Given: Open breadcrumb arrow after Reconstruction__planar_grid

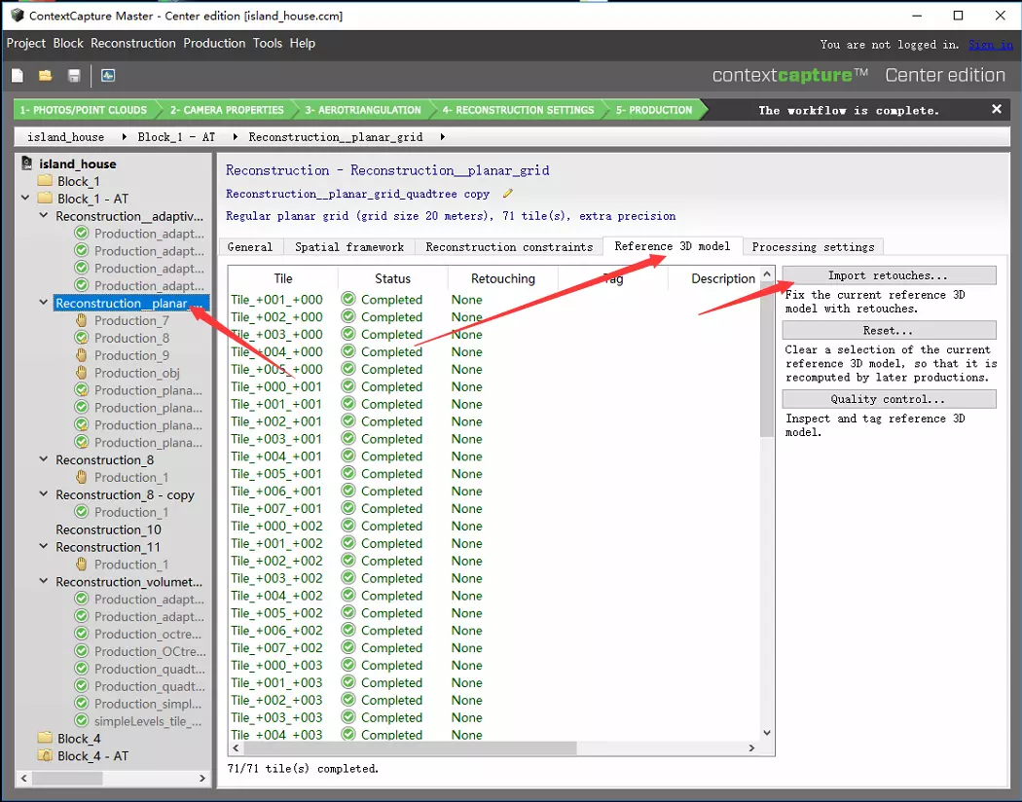Looking at the screenshot, I should 443,137.
